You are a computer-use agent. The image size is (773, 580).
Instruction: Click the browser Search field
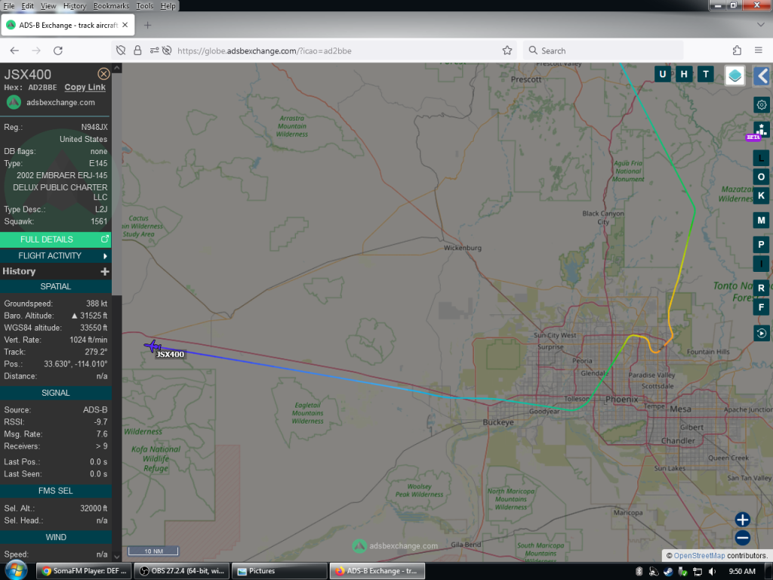tap(603, 51)
